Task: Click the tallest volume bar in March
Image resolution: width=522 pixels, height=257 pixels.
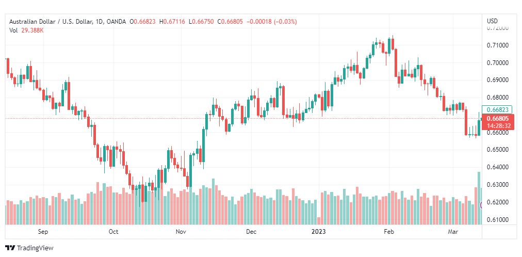Action: coord(479,198)
